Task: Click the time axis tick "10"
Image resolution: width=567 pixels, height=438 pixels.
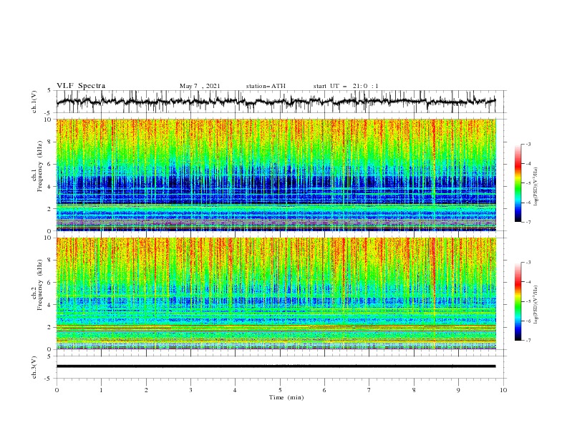Action: (x=503, y=390)
